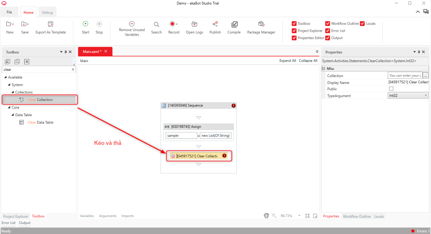Open the Workflow Outline tab
Screen dimensions: 431x234
coord(357,216)
